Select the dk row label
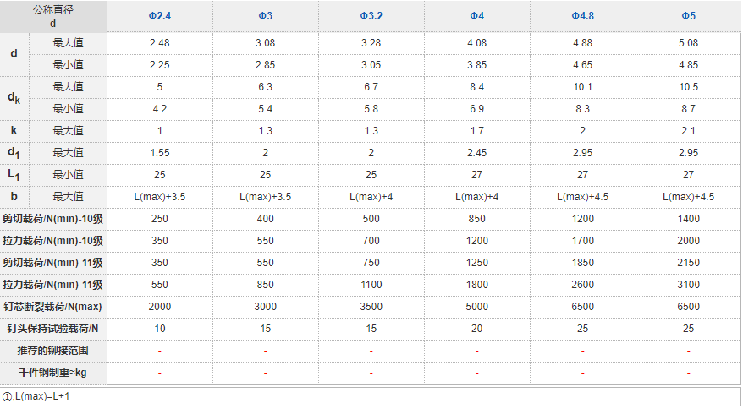This screenshot has height=409, width=743. (14, 97)
